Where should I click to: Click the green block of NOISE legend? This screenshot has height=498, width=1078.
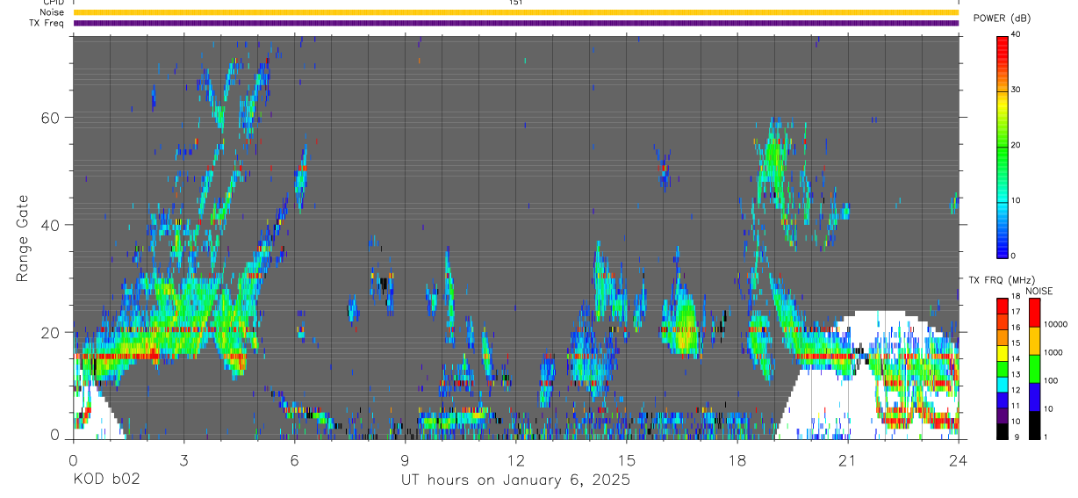1034,369
